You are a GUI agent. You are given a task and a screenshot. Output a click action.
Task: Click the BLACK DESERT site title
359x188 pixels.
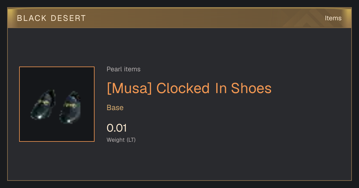51,18
